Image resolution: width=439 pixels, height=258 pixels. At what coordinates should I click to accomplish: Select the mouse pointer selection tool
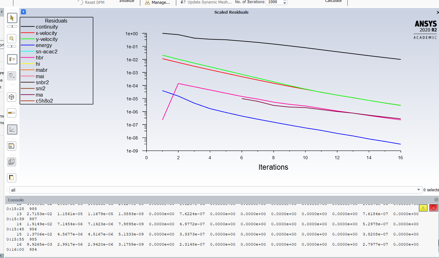point(12,18)
